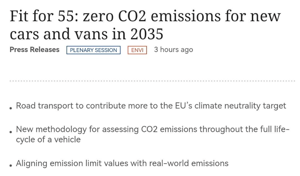Click 'climate neutrality target' in first bullet
This screenshot has height=176, width=300.
pos(240,106)
